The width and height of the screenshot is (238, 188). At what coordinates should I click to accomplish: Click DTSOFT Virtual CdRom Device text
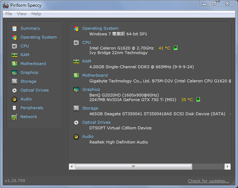[x=120, y=128]
